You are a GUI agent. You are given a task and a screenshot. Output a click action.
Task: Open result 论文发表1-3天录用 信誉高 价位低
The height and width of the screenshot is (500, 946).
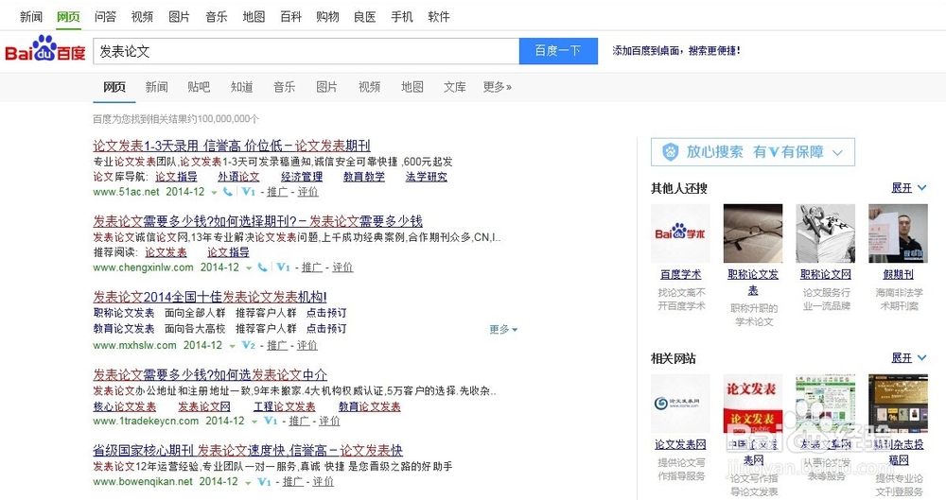tap(232, 146)
